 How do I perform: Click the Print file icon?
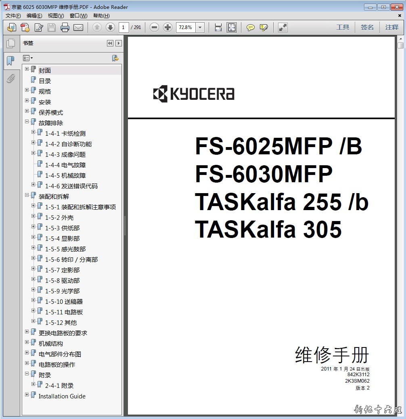tap(65, 27)
